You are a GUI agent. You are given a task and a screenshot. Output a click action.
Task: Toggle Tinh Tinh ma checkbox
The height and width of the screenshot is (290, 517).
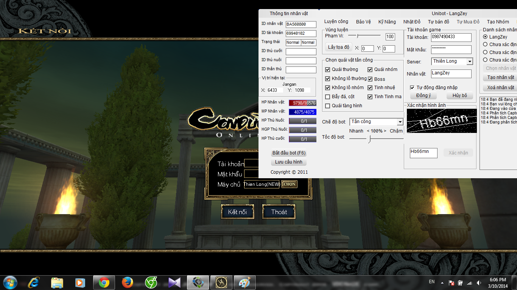pos(370,97)
